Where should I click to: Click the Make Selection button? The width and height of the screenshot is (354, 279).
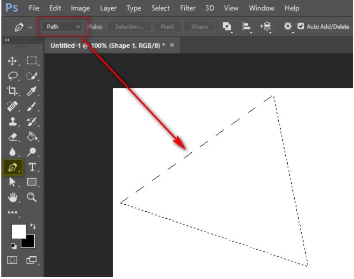click(129, 27)
